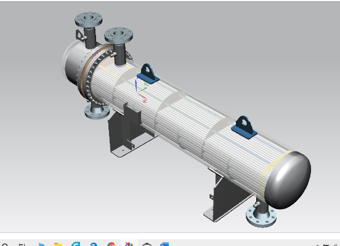
Task: Select the dished end cap of the shell
Action: coord(288,180)
